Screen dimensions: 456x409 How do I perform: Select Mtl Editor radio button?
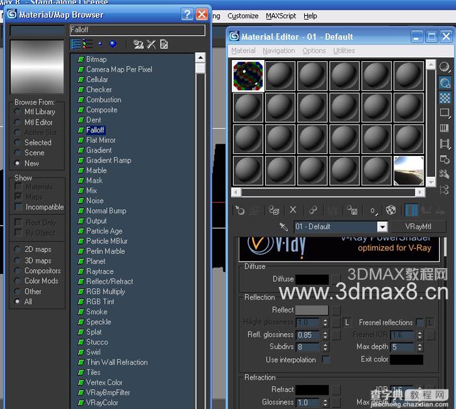[18, 123]
